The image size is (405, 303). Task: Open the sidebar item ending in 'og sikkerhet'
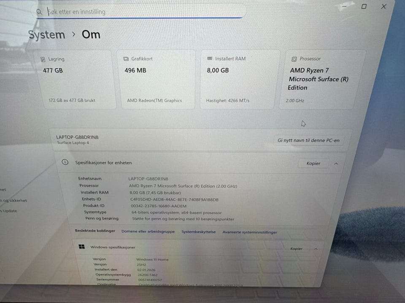[x=13, y=200]
